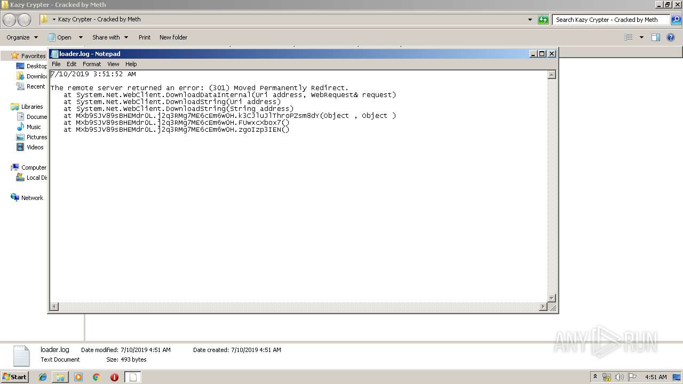The width and height of the screenshot is (683, 384).
Task: Select Downloads in the navigation pane
Action: (x=31, y=76)
